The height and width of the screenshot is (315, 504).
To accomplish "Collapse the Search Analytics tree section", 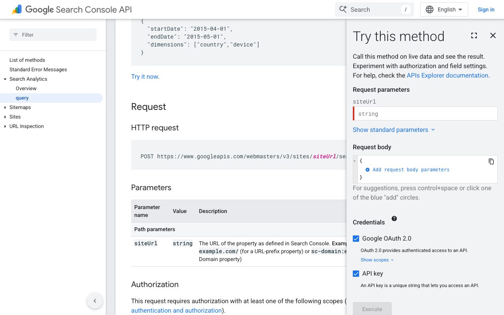I will point(5,79).
